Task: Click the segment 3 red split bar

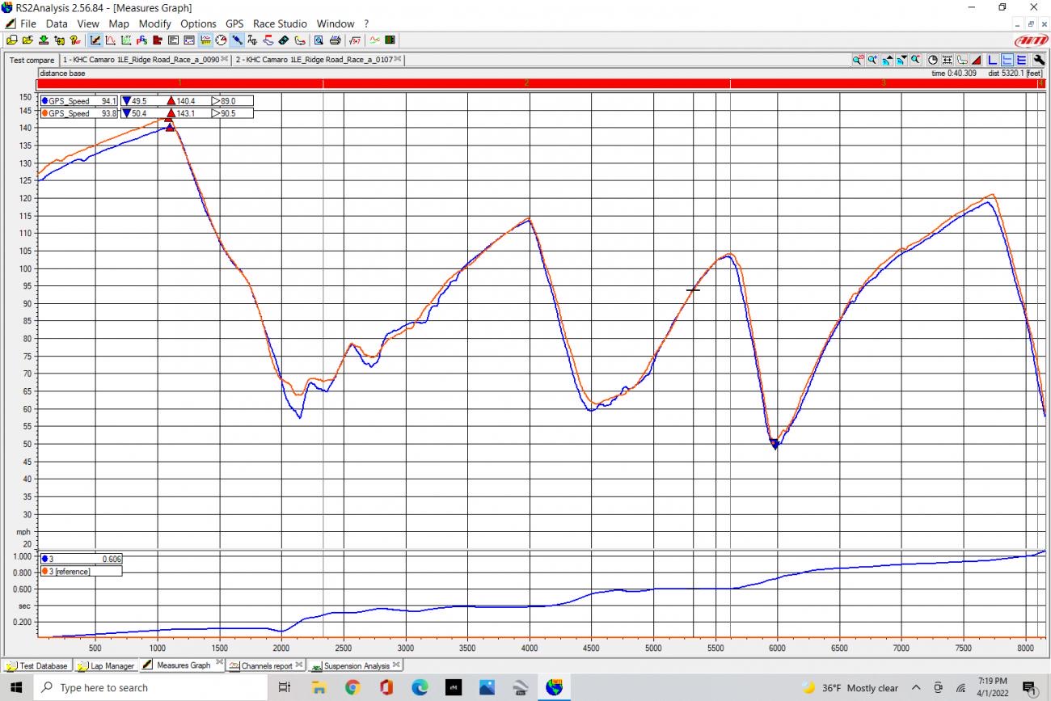Action: click(884, 83)
